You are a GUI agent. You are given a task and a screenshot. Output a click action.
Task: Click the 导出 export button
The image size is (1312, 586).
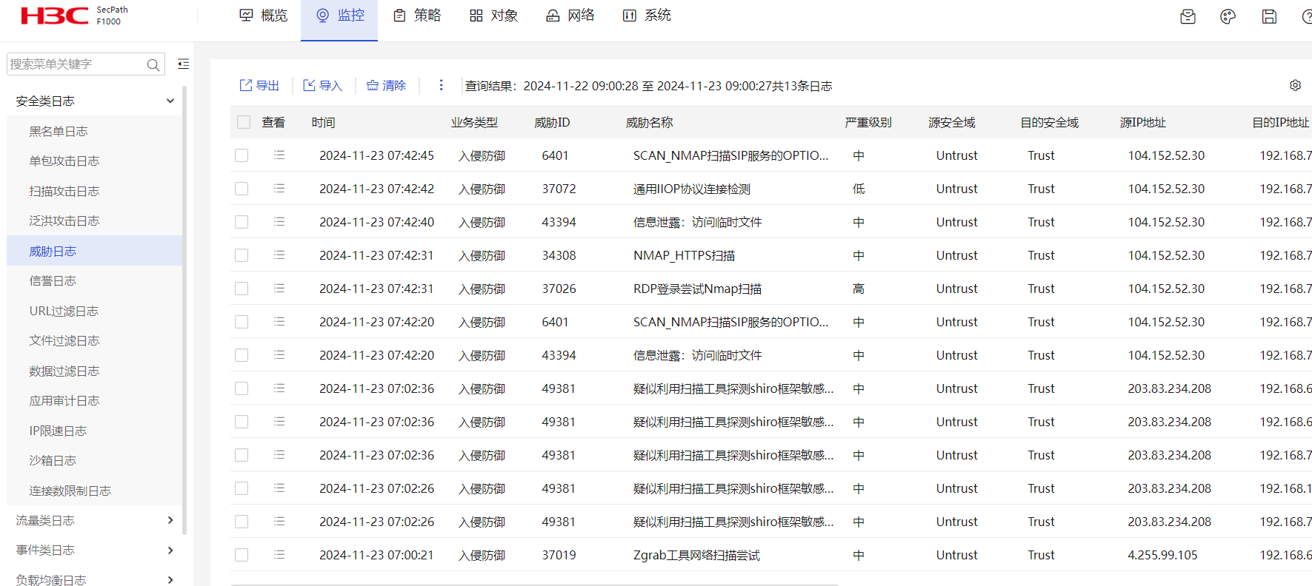259,86
